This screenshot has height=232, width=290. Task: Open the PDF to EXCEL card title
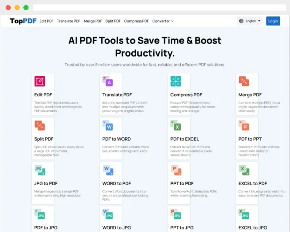click(x=184, y=139)
